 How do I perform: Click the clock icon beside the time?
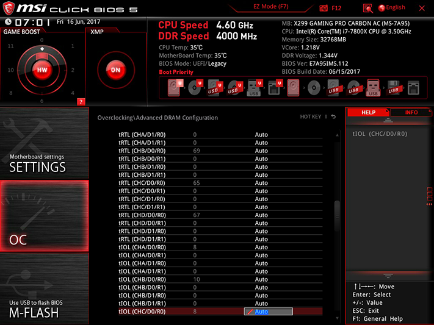9,22
